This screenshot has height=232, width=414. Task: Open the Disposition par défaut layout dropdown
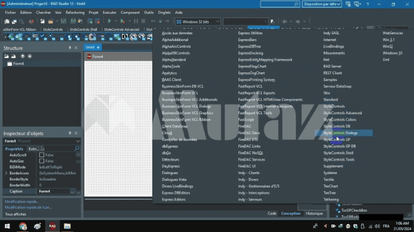tap(338, 4)
